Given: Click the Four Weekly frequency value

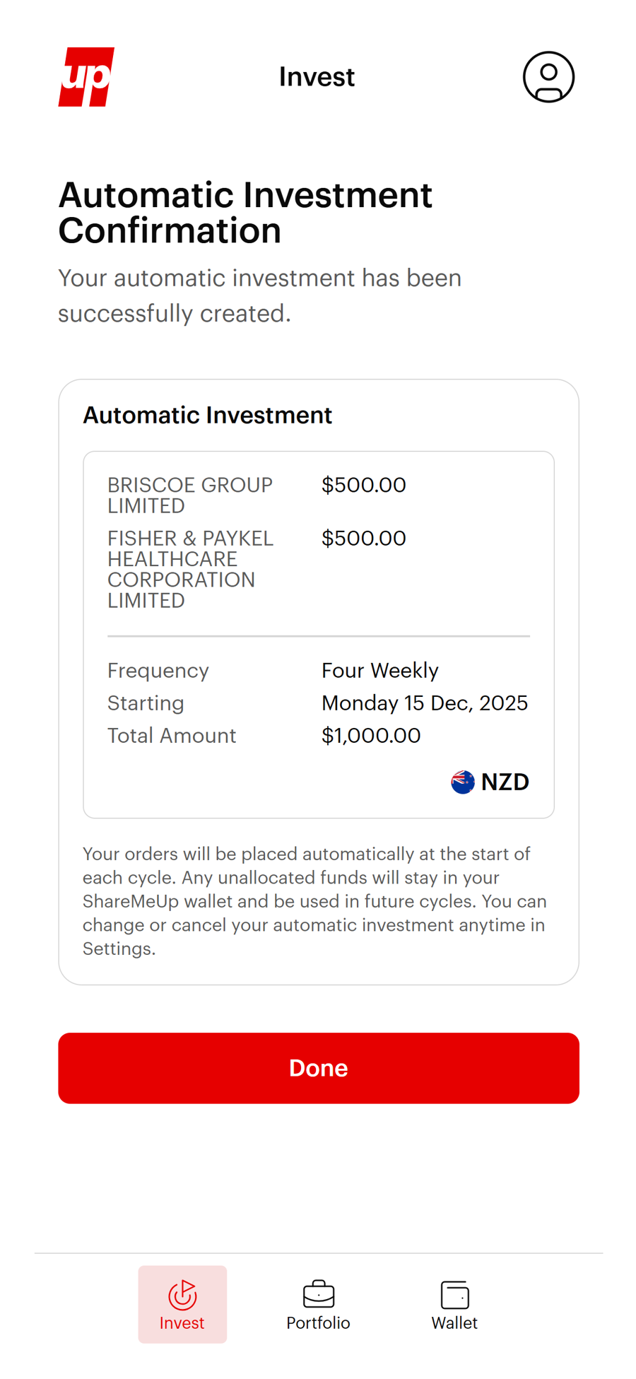Looking at the screenshot, I should (x=379, y=670).
